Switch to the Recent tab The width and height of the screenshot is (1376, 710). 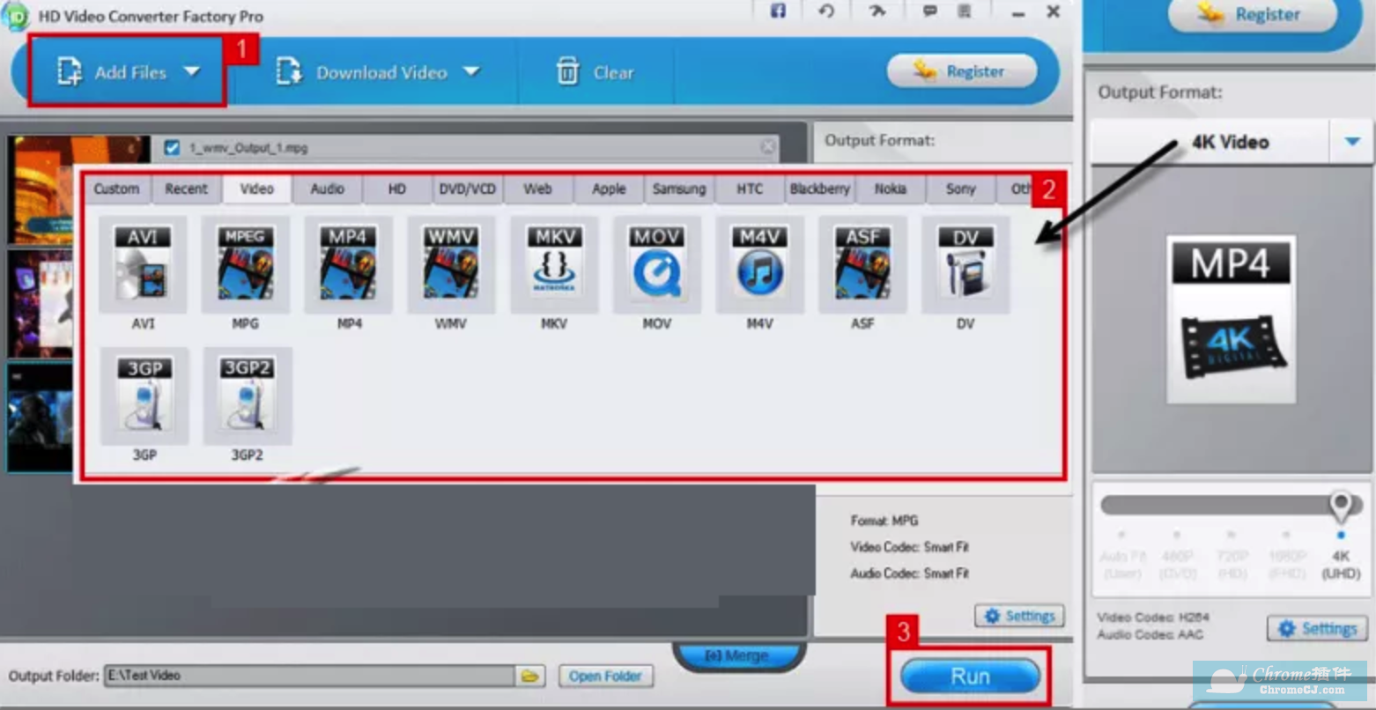coord(187,189)
